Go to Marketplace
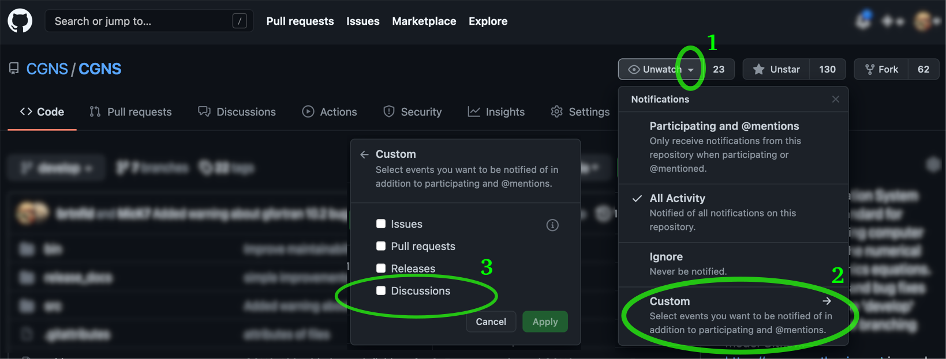Image resolution: width=946 pixels, height=359 pixels. pyautogui.click(x=424, y=21)
